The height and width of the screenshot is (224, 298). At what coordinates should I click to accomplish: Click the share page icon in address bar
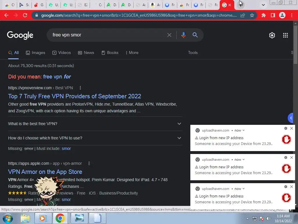243,15
